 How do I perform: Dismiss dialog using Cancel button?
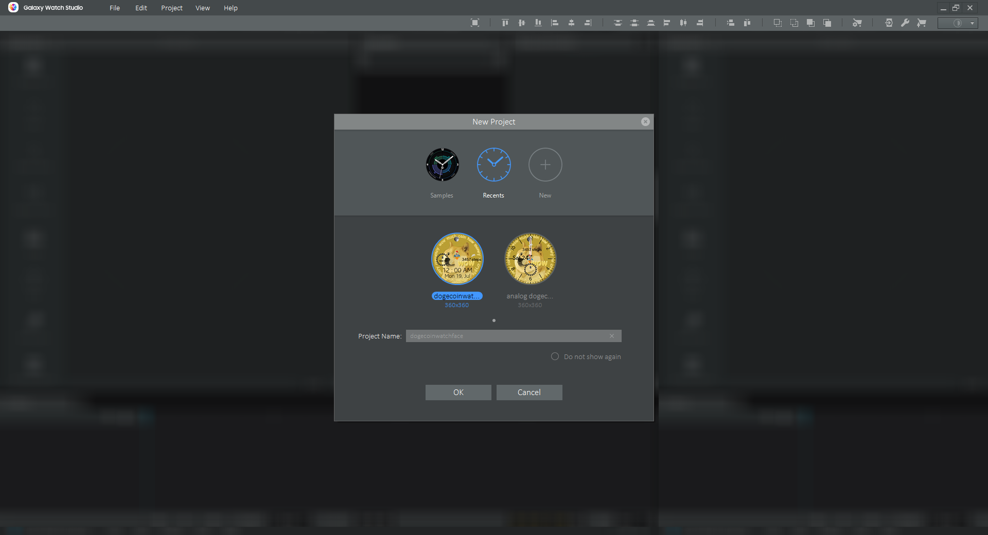529,392
